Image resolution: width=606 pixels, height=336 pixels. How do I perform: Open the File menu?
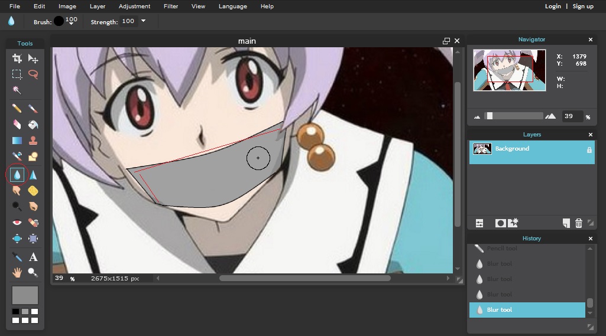15,6
